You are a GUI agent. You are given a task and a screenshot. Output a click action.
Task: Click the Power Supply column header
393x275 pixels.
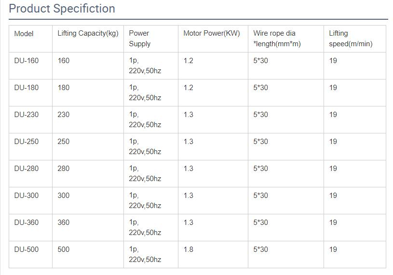[x=140, y=39]
